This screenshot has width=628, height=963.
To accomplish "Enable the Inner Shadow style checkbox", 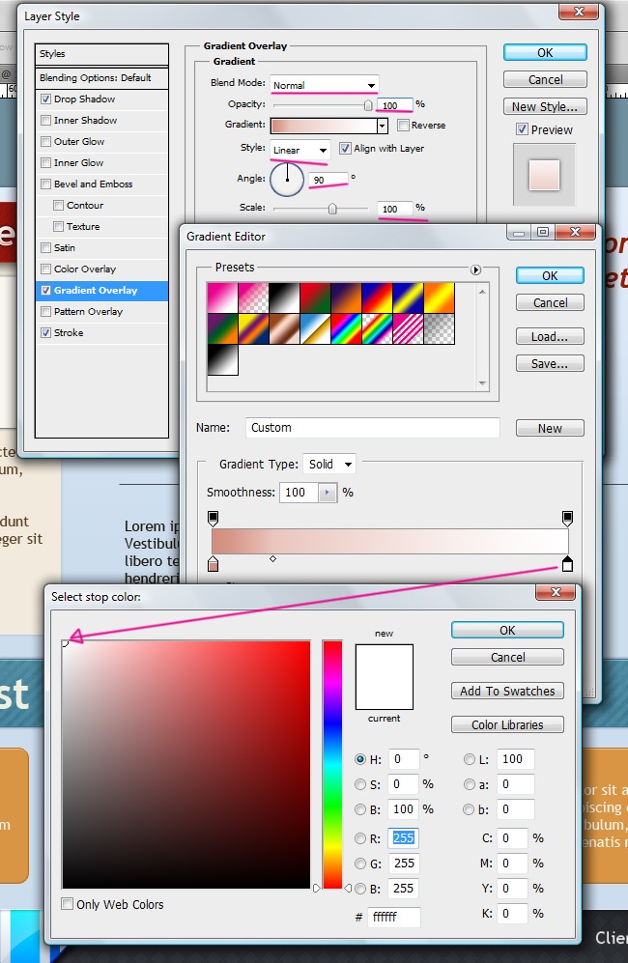I will 46,121.
